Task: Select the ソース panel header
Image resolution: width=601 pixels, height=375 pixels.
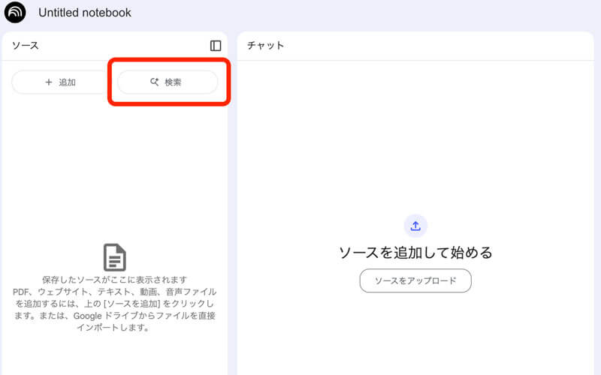Action: point(26,46)
